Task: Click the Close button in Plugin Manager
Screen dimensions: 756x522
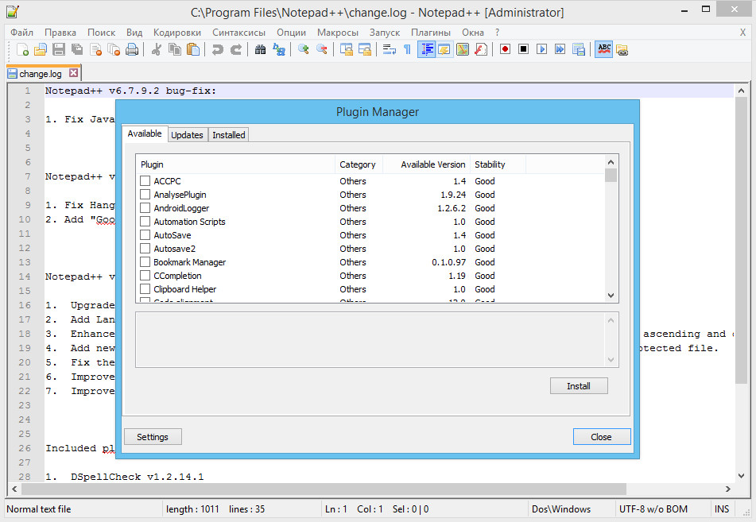Action: 601,437
